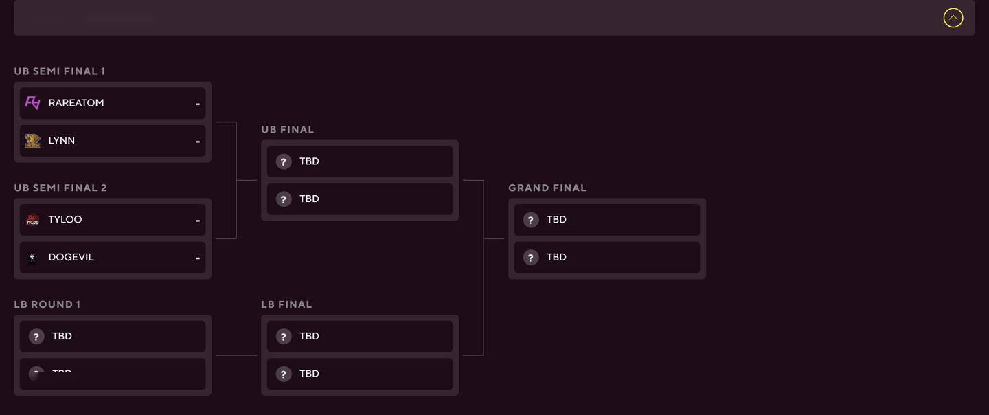Collapse the bracket section with the chevron button
The width and height of the screenshot is (989, 415).
[953, 18]
